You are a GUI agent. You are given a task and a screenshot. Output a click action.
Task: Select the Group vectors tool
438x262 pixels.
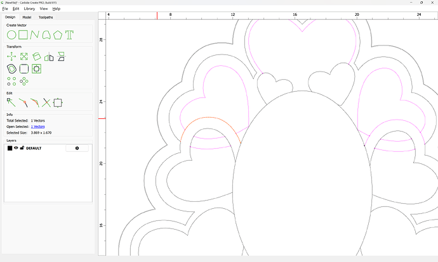[58, 103]
